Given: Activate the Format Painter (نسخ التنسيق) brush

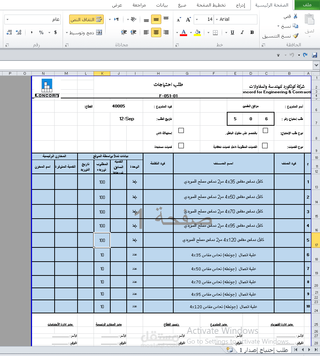Looking at the screenshot, I should [296, 36].
